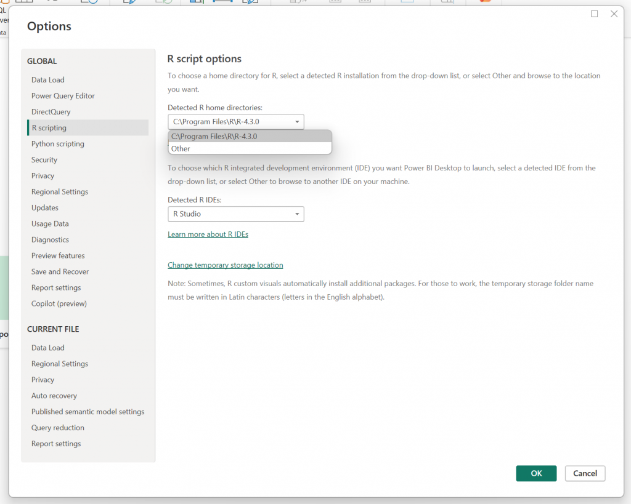Click 'Learn more about R IDEs' link
Image resolution: width=631 pixels, height=504 pixels.
(208, 234)
